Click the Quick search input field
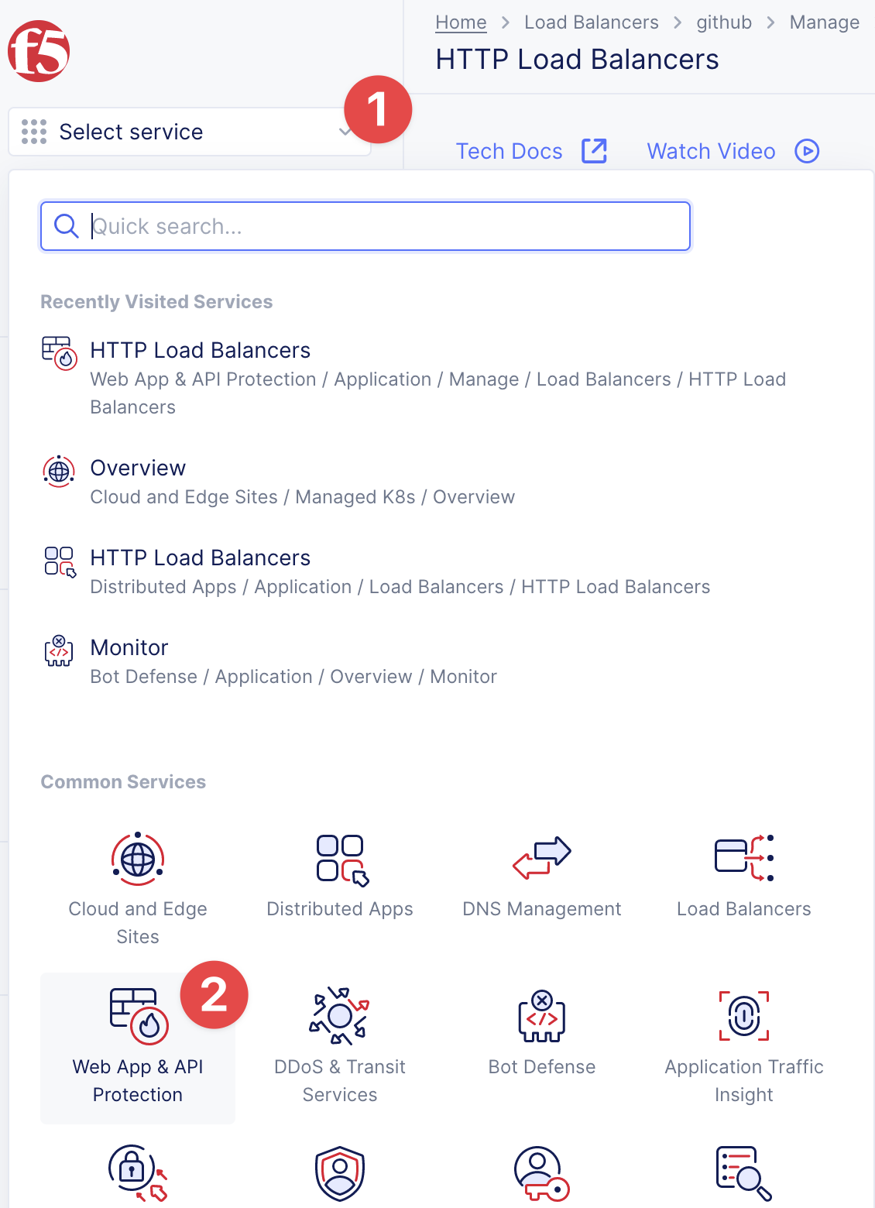 pyautogui.click(x=387, y=226)
